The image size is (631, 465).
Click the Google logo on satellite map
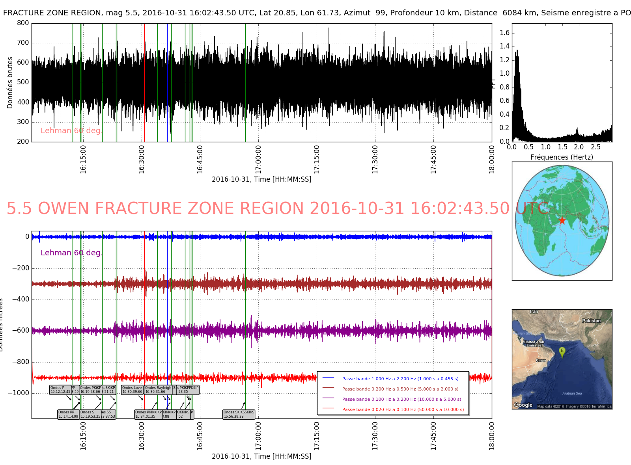tap(523, 405)
